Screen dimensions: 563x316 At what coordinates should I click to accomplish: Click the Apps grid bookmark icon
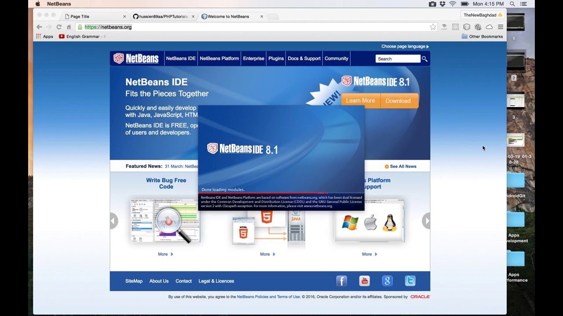tap(39, 36)
